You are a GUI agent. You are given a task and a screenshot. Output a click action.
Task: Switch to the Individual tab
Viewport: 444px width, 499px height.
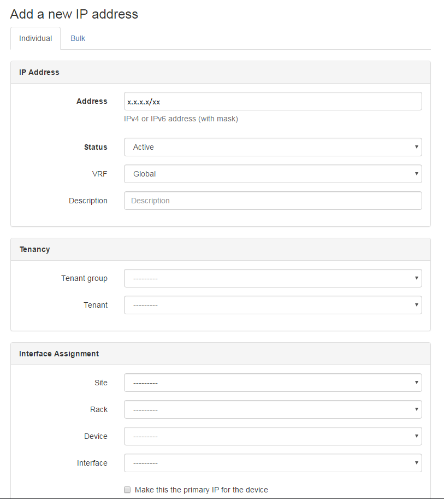(x=35, y=38)
